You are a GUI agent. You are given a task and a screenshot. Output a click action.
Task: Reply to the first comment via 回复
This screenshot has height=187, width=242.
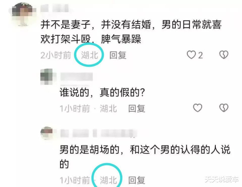118,55
